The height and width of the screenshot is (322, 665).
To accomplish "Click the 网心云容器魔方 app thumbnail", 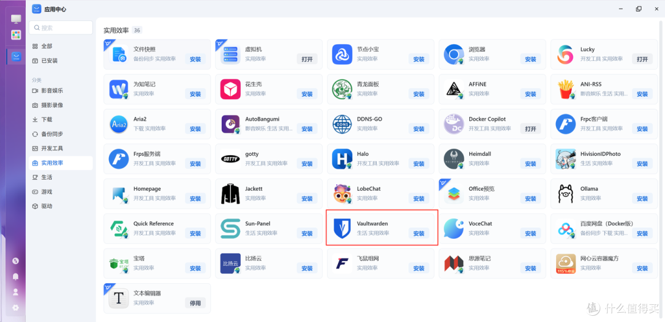I will [x=566, y=264].
